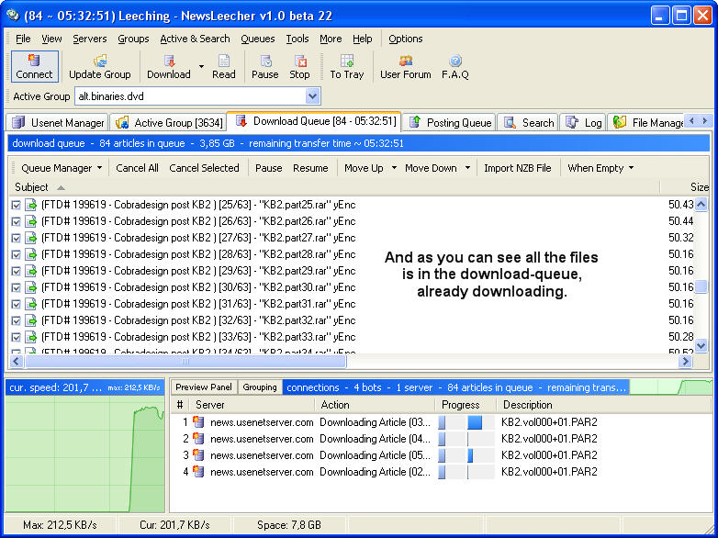This screenshot has height=538, width=718.
Task: Click the queue list vertical scrollbar thumb
Action: [x=701, y=286]
